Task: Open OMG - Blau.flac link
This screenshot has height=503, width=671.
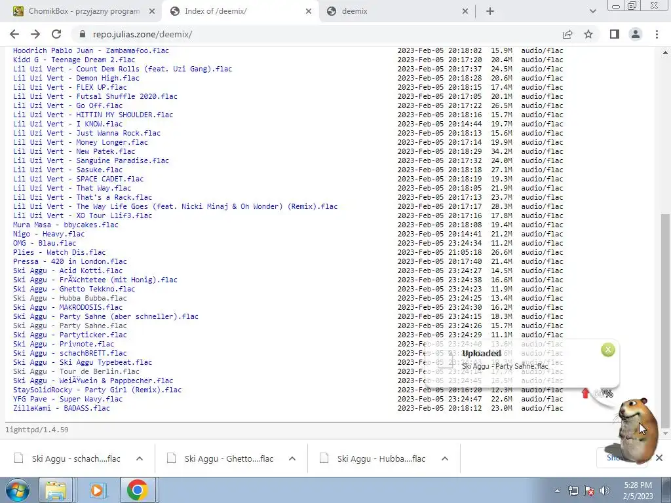Action: tap(45, 243)
